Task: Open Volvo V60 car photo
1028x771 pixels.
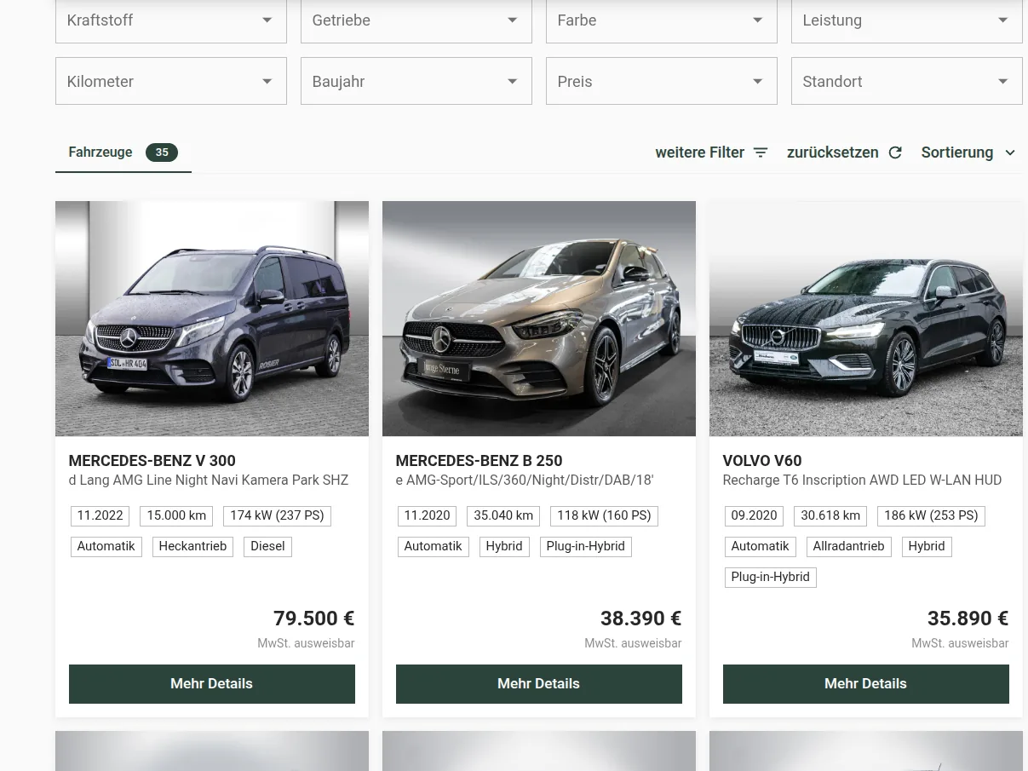Action: 866,319
